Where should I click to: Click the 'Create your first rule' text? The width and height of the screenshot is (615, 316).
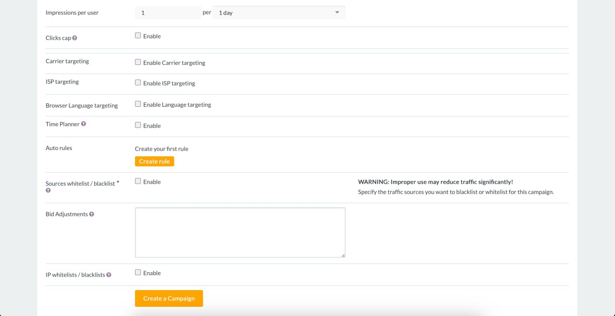161,149
